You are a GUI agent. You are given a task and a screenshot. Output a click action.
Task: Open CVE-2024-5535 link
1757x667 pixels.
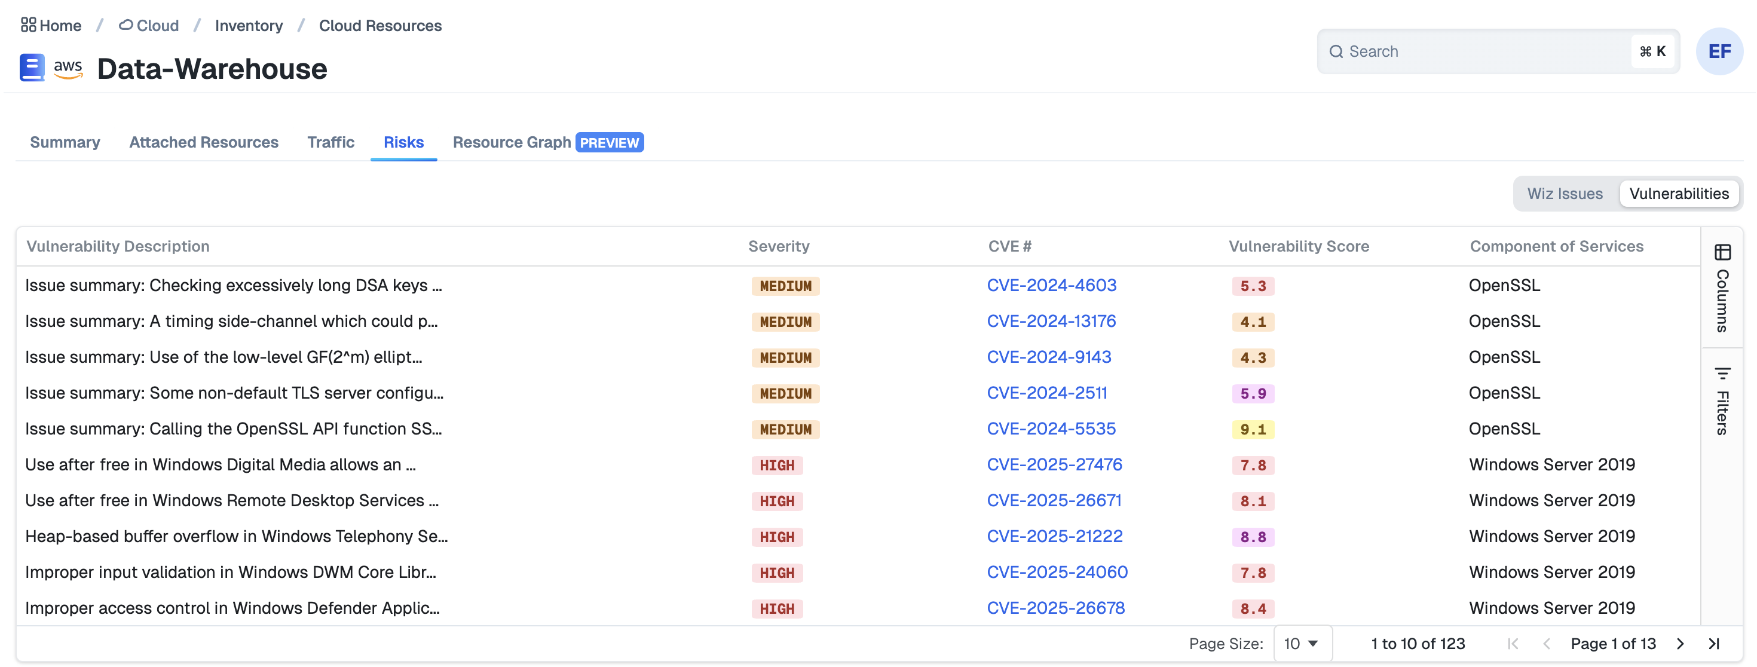coord(1051,429)
